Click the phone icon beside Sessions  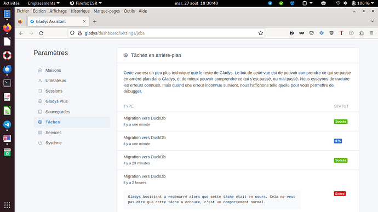point(40,91)
